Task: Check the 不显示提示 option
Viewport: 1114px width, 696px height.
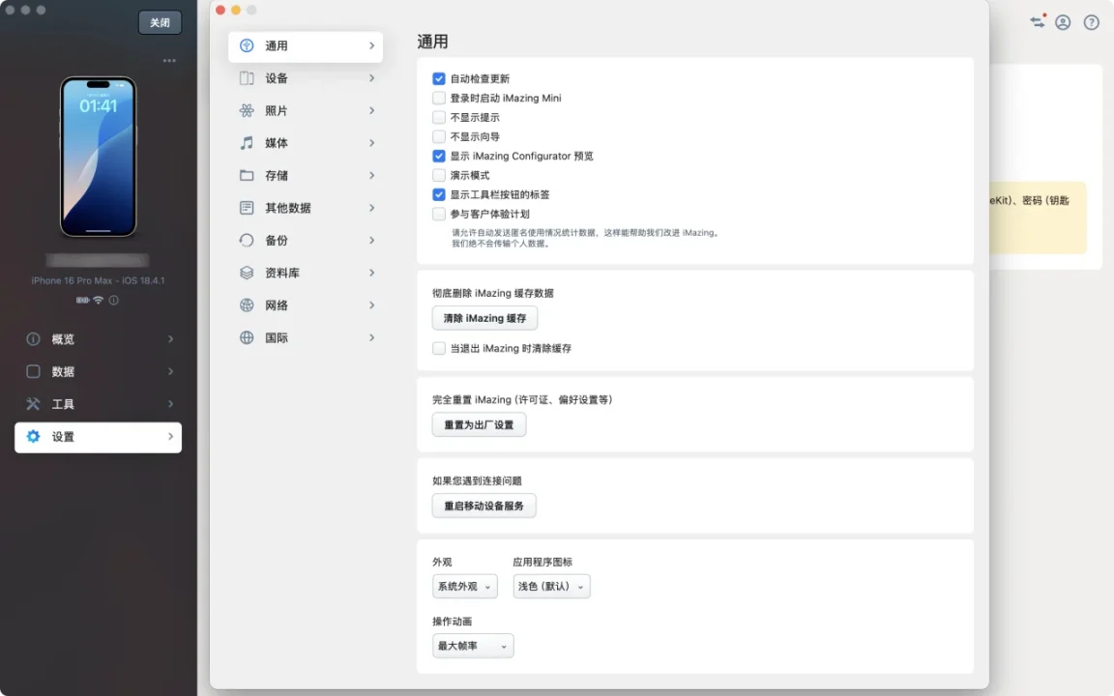Action: pos(439,117)
